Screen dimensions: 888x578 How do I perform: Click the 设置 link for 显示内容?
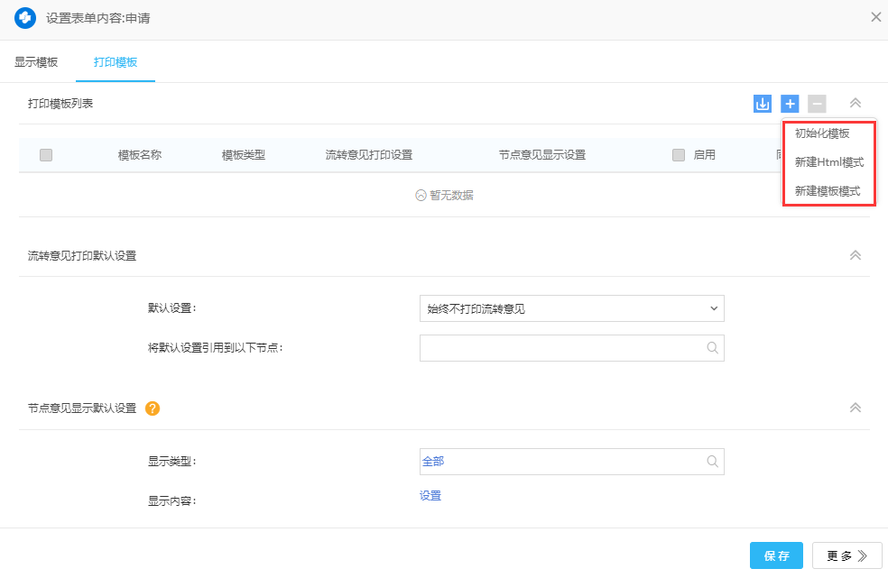tap(430, 496)
